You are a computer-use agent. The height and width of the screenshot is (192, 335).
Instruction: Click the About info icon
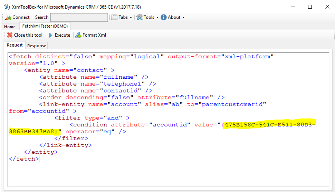(164, 17)
